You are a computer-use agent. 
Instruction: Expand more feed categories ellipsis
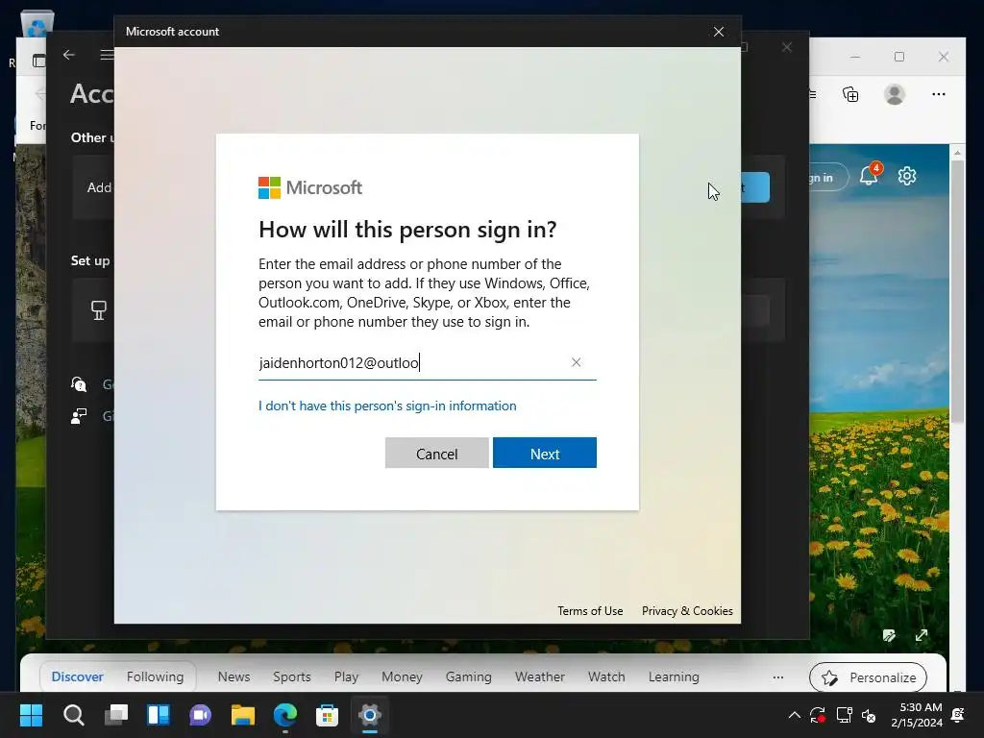[778, 677]
